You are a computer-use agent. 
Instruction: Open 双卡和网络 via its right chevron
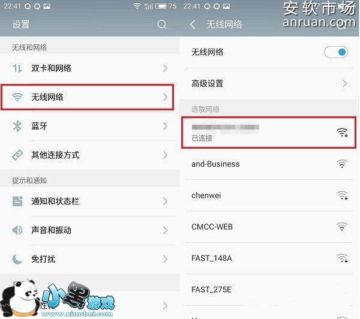pyautogui.click(x=166, y=68)
